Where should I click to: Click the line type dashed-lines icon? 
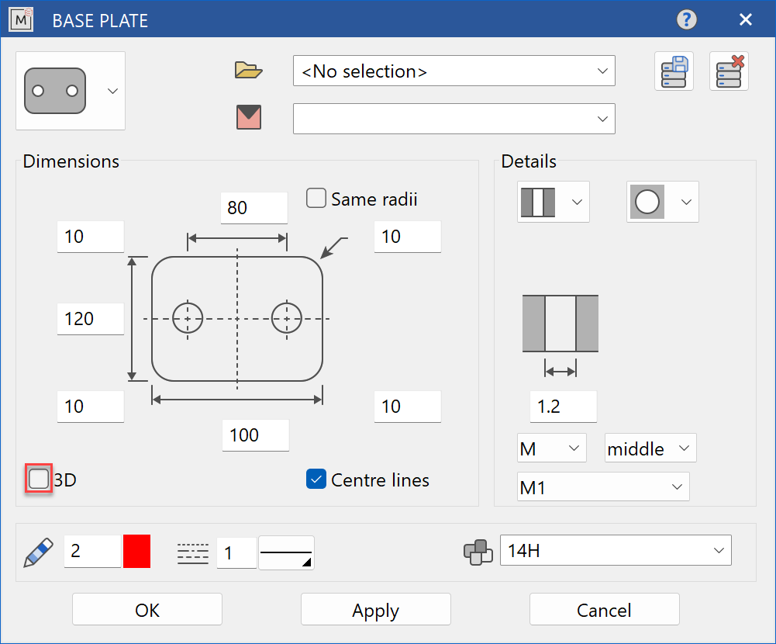tap(193, 553)
